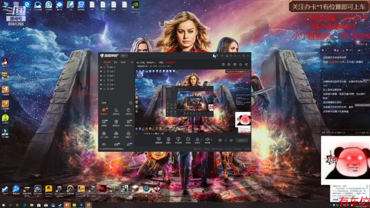Click the 扬声器 speaker icon
Screen dimensions: 370x208
[207, 139]
